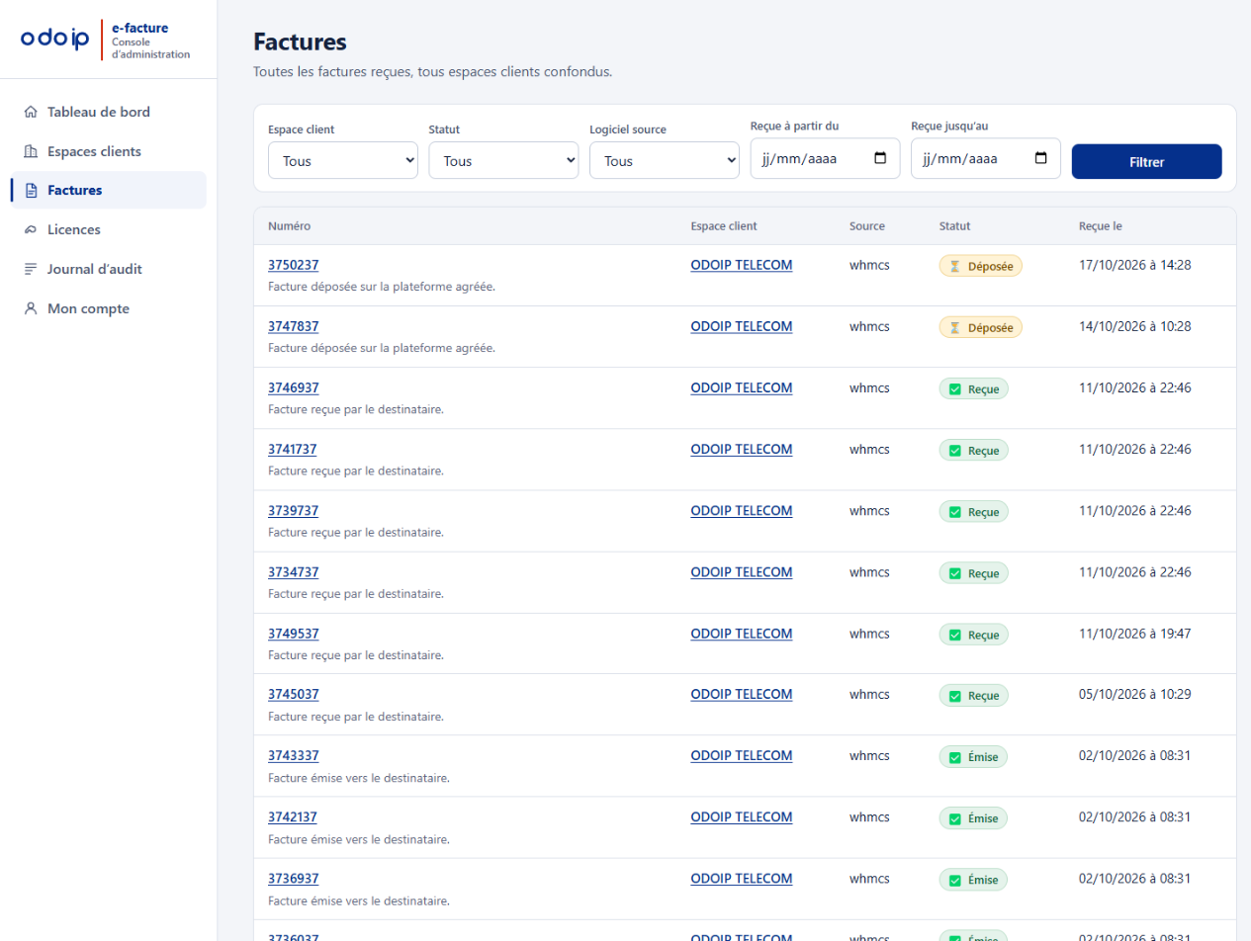Open calendar picker for Reçue jusqu'au
Viewport: 1251px width, 941px height.
pos(1040,158)
